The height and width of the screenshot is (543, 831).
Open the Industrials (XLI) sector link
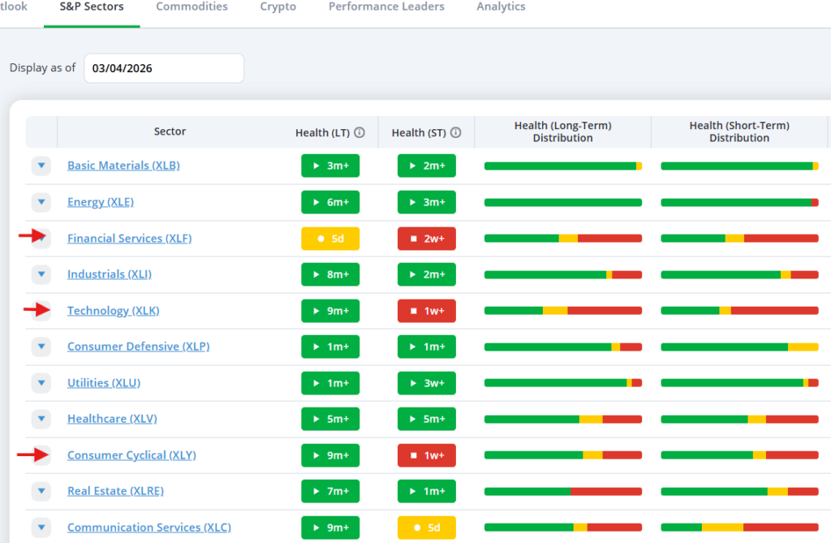click(x=109, y=274)
